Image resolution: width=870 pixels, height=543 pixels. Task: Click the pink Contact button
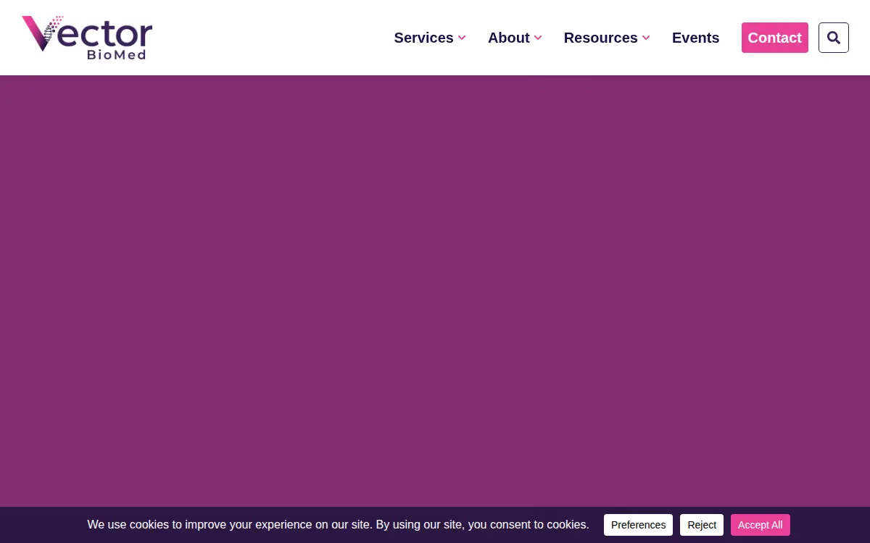tap(775, 38)
